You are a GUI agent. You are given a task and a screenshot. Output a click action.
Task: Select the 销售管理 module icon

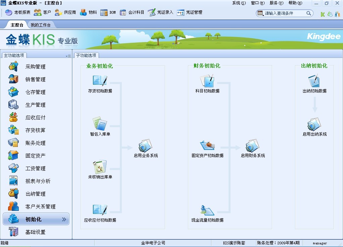click(x=13, y=79)
